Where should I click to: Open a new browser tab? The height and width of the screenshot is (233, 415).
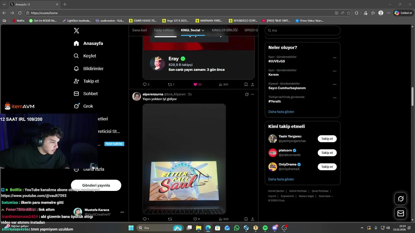click(x=65, y=5)
